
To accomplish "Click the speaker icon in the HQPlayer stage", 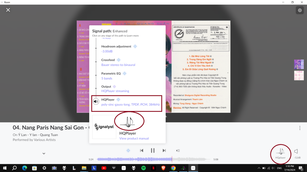I will coord(96,101).
